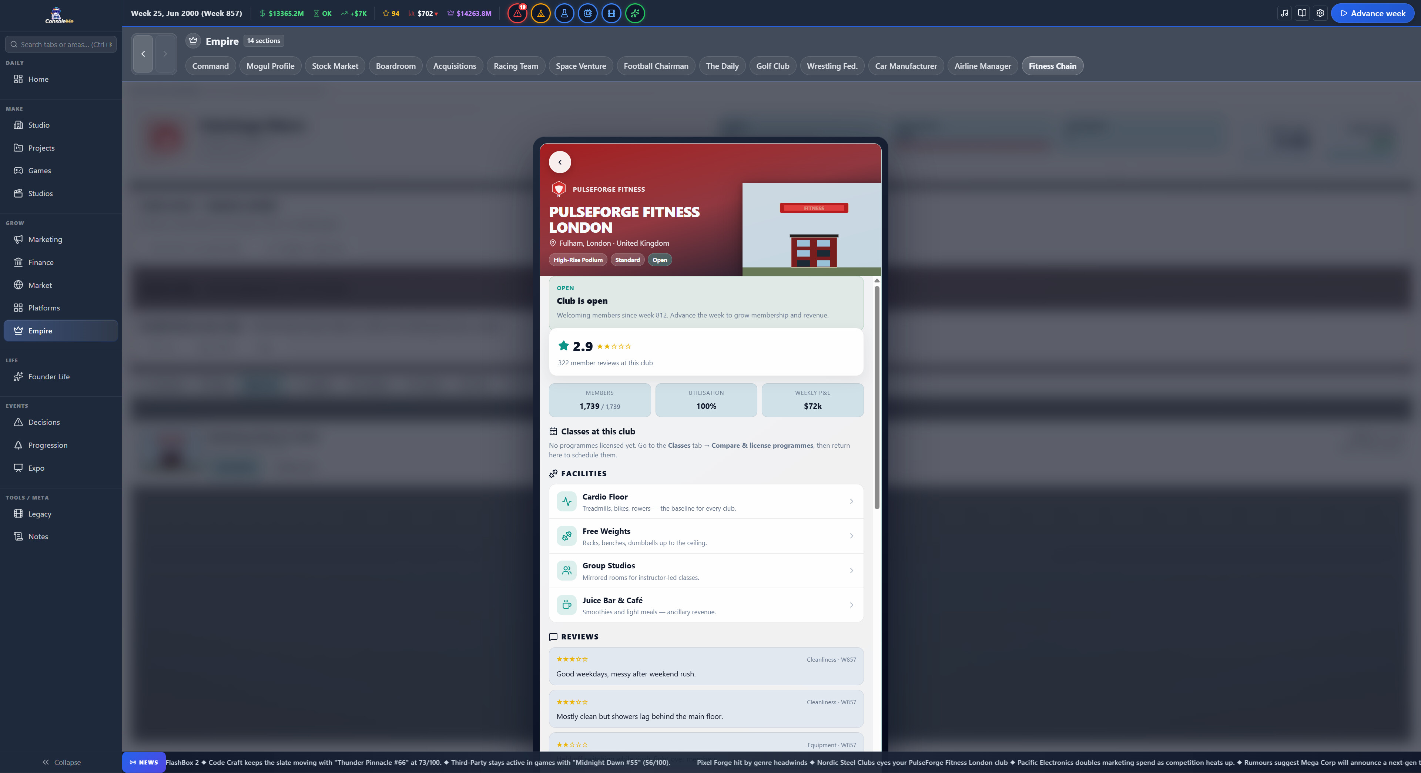The image size is (1421, 773).
Task: Click the PulseForge Fitness shield logo
Action: pyautogui.click(x=559, y=189)
